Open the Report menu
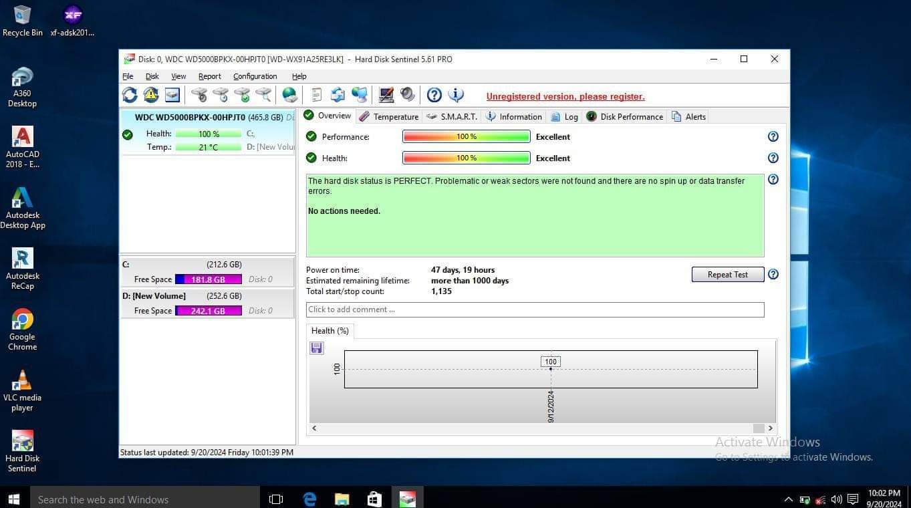The image size is (911, 508). pyautogui.click(x=209, y=76)
